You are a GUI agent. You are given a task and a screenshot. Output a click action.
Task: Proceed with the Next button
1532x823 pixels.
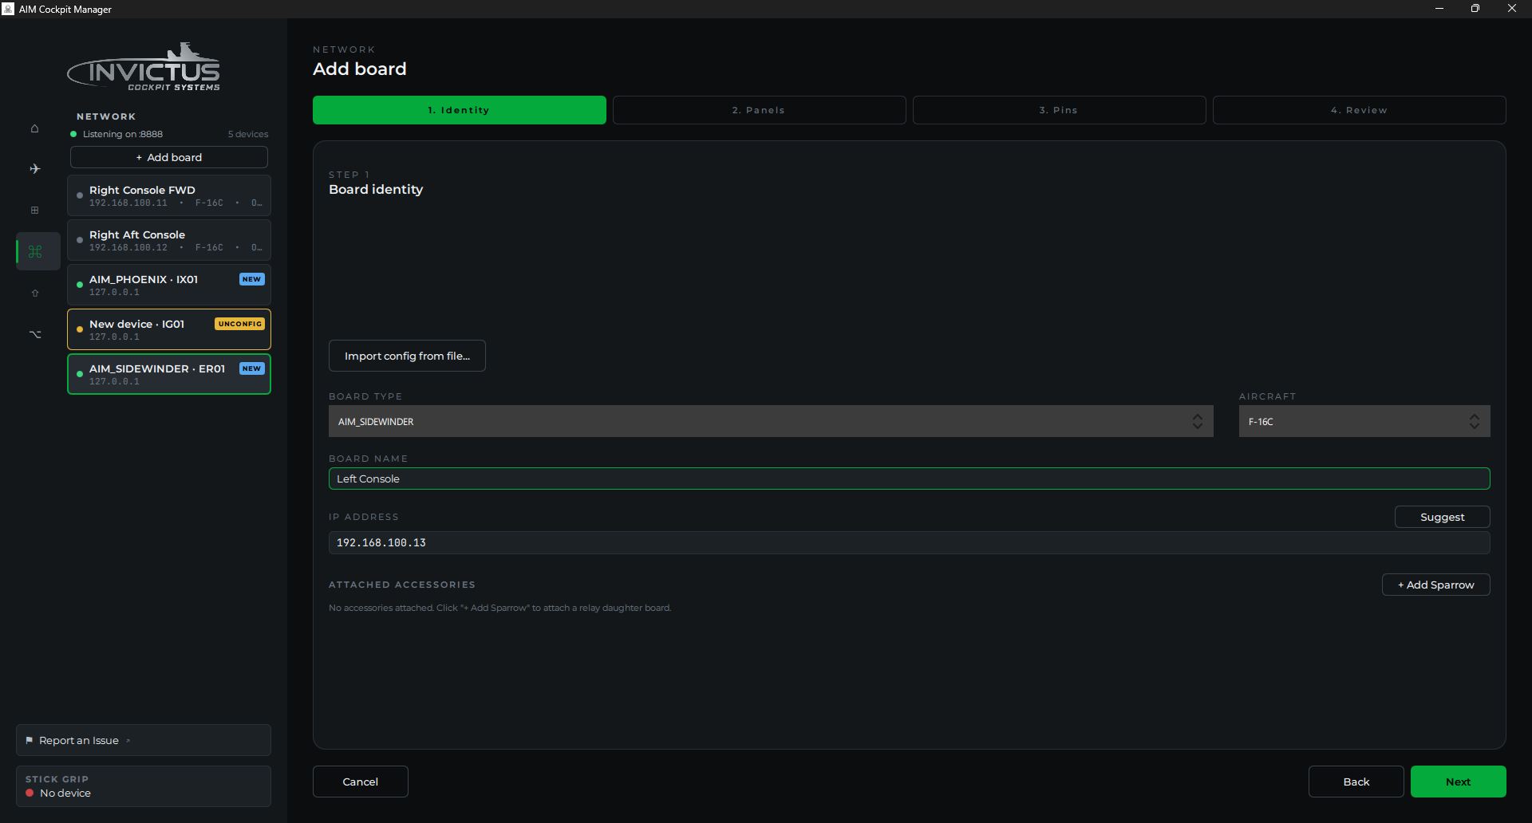pyautogui.click(x=1459, y=782)
